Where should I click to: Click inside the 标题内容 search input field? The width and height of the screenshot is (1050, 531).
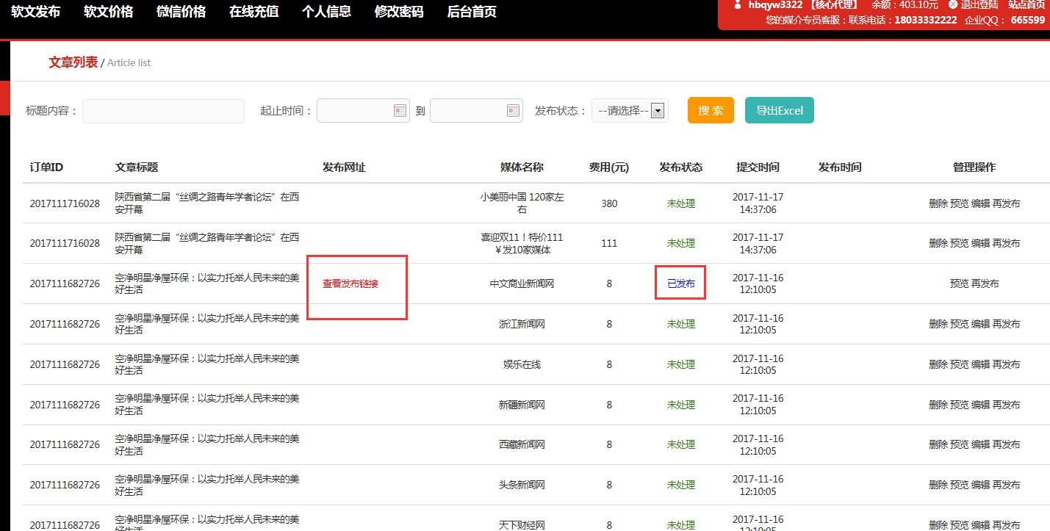coord(163,110)
